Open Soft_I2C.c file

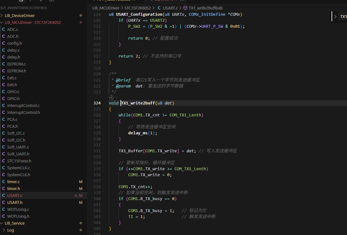point(16,133)
